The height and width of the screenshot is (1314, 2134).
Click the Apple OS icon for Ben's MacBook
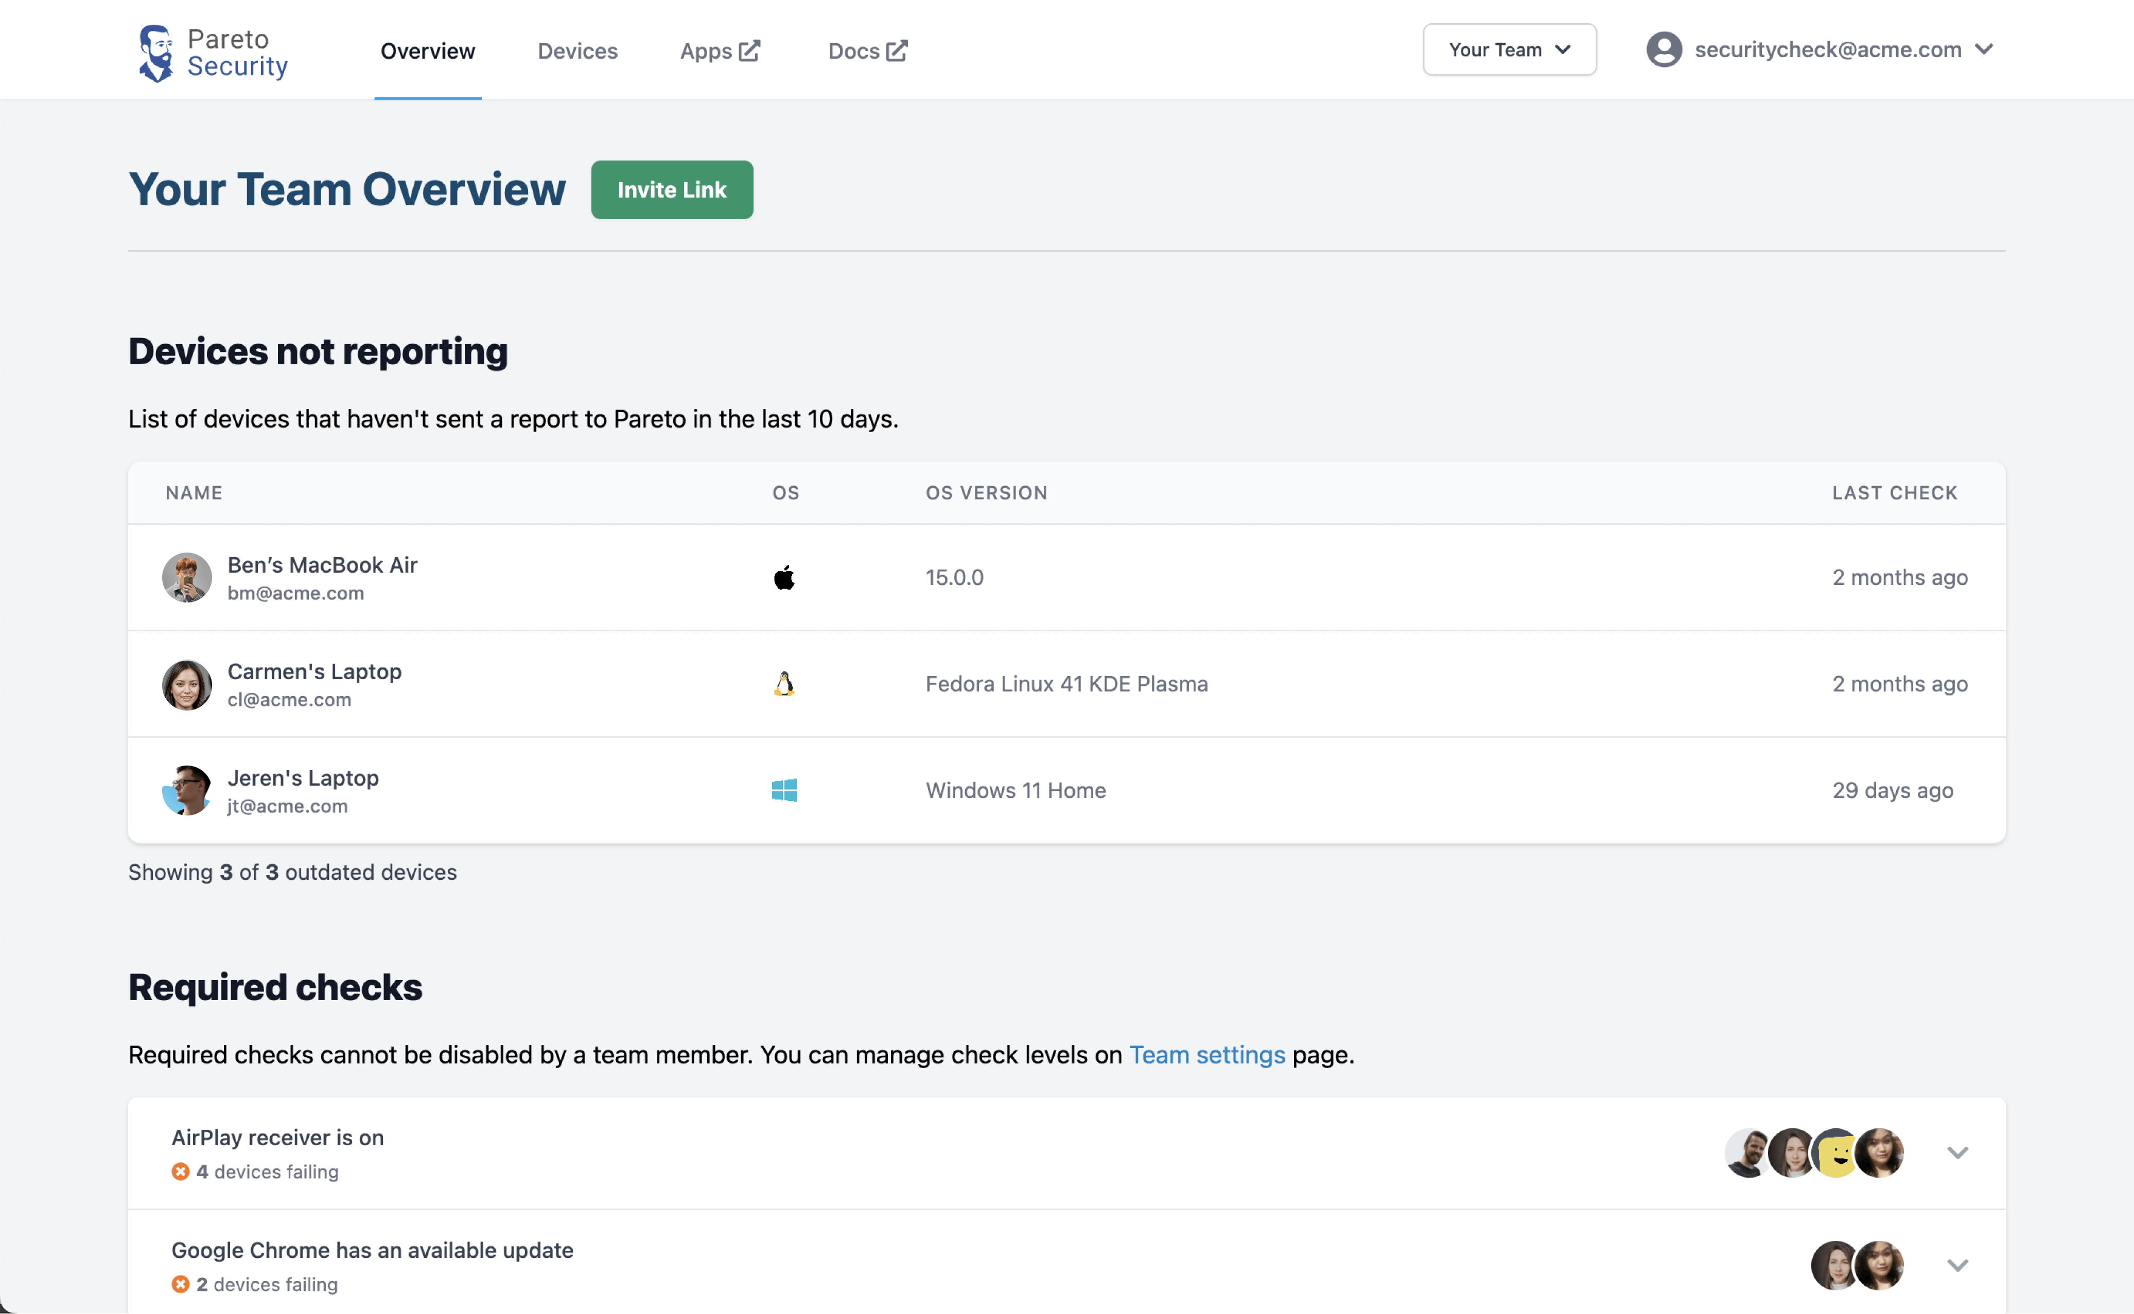pos(784,578)
